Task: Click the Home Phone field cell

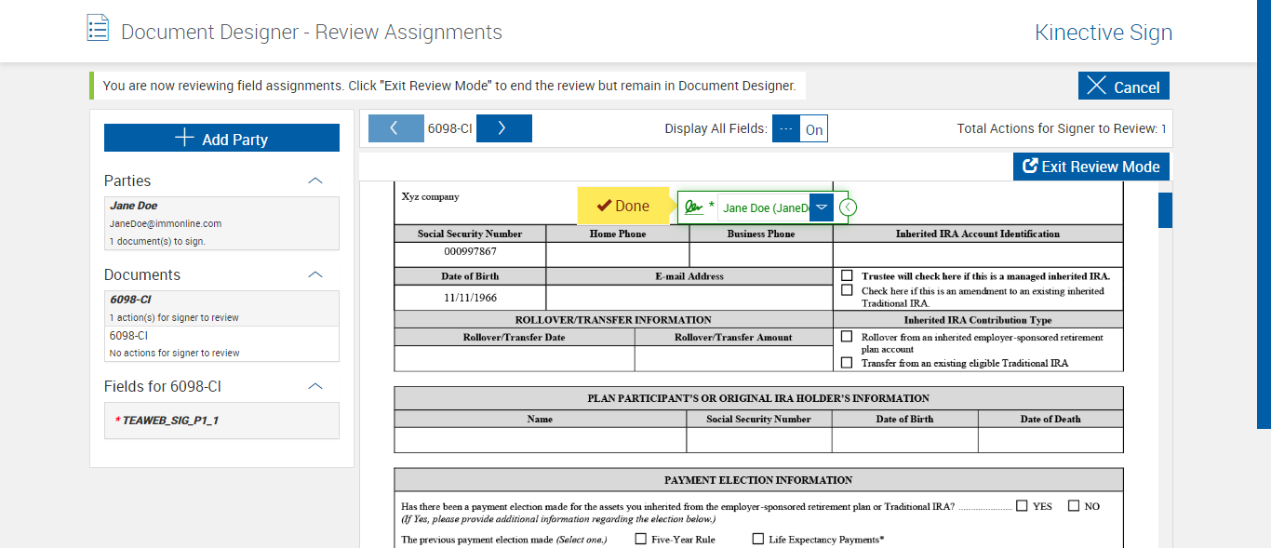Action: point(618,254)
